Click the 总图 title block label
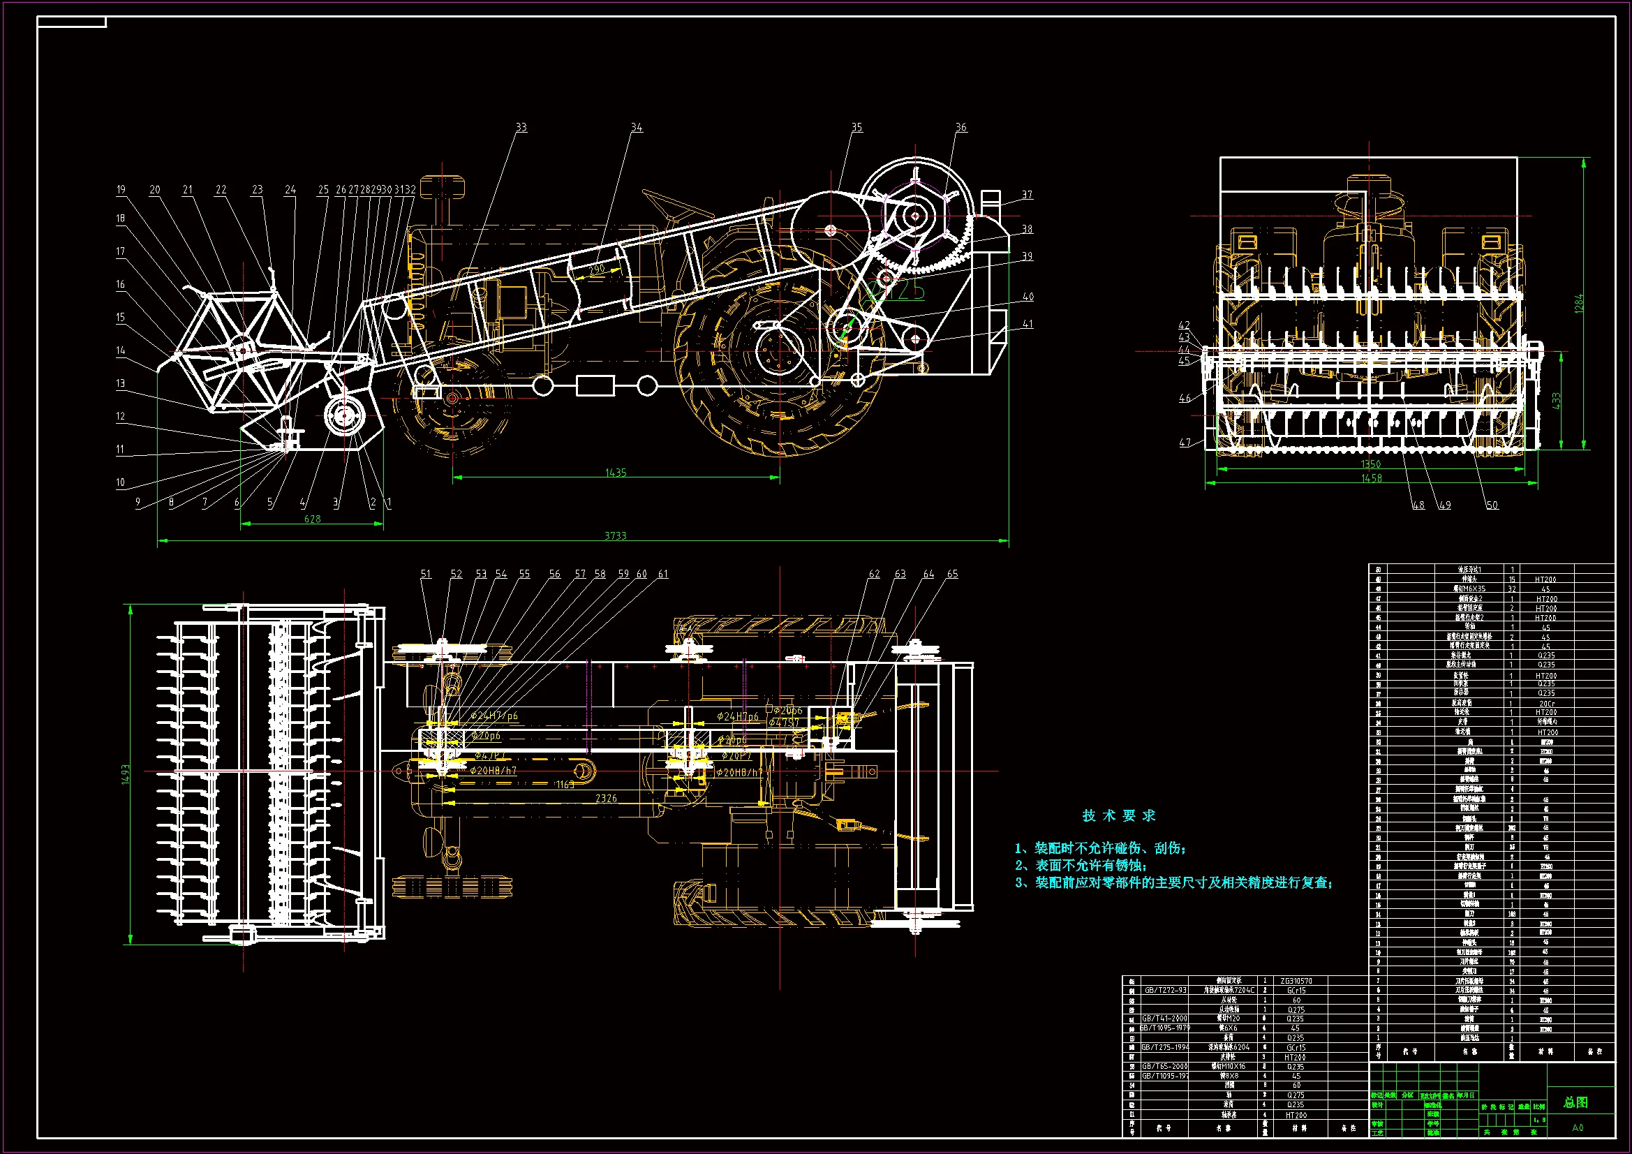The image size is (1632, 1154). pos(1575,1102)
